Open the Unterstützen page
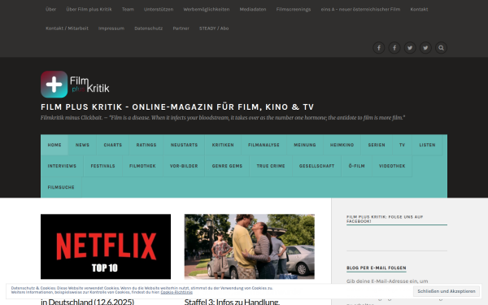The height and width of the screenshot is (305, 488). (x=159, y=9)
